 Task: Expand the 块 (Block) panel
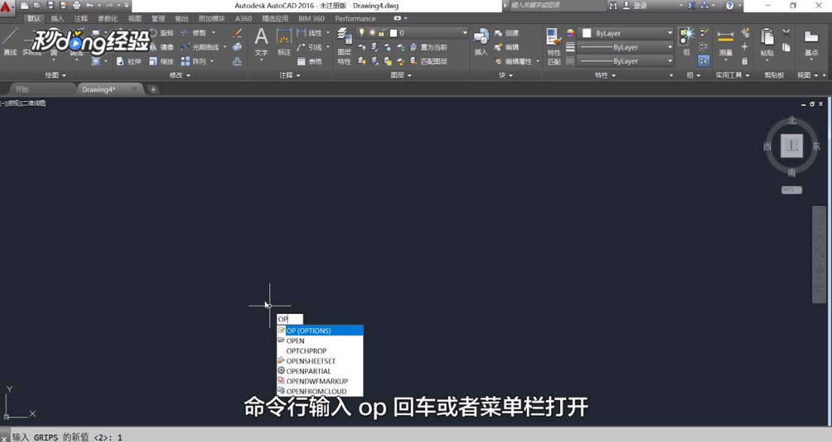point(506,75)
